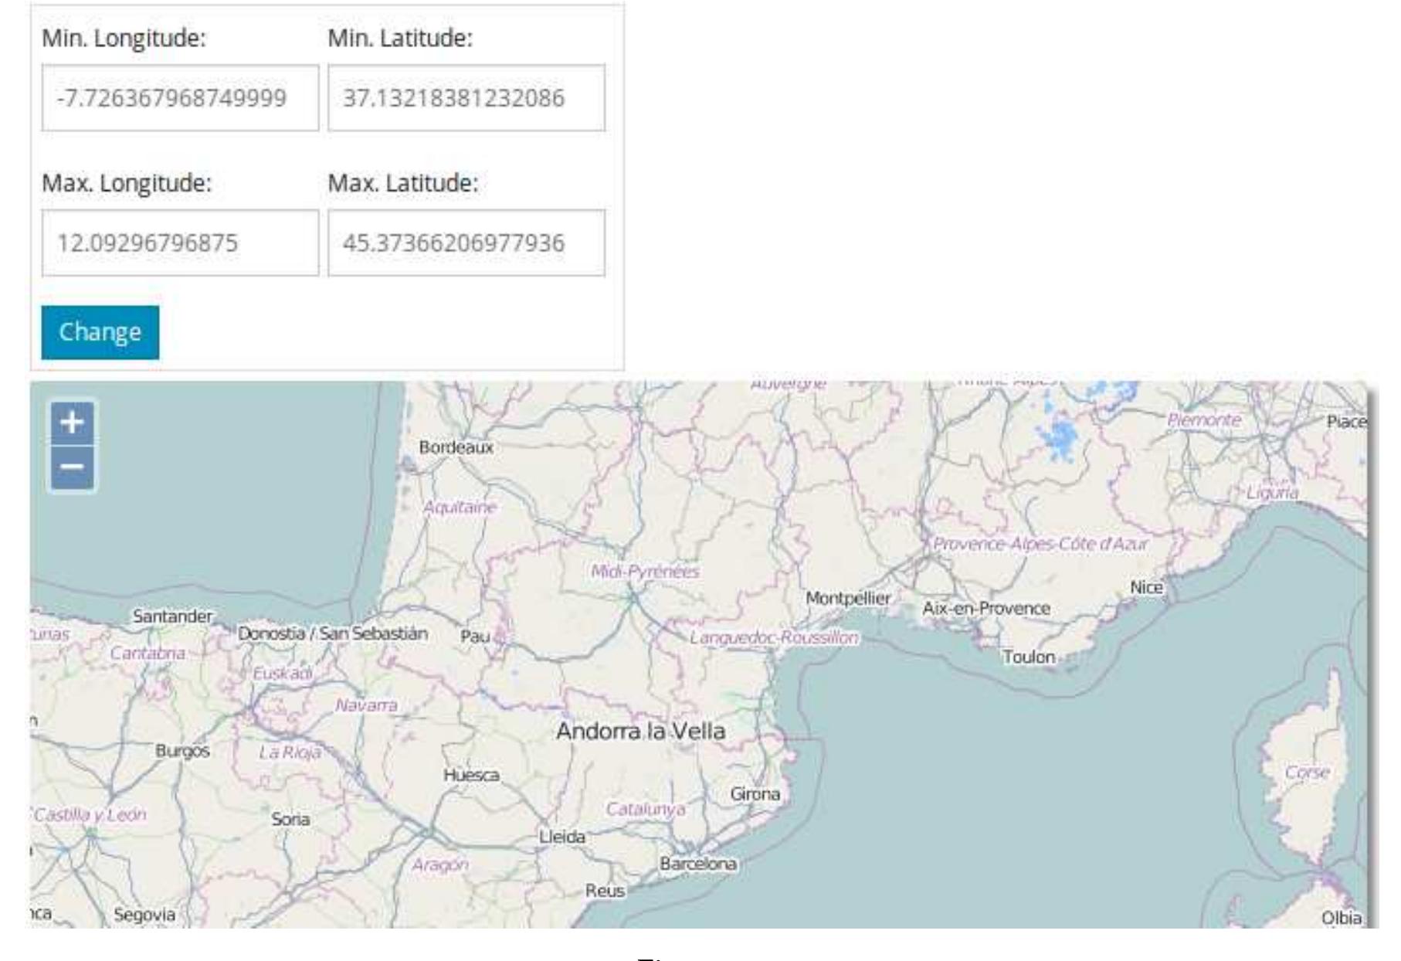
Task: Click Montpellier on the map
Action: 848,598
